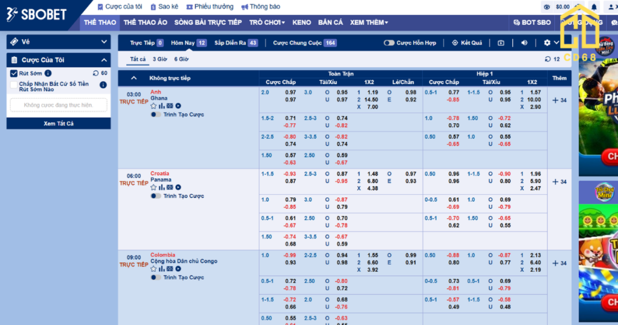Click the notification bell icon
The image size is (618, 325).
pyautogui.click(x=594, y=7)
